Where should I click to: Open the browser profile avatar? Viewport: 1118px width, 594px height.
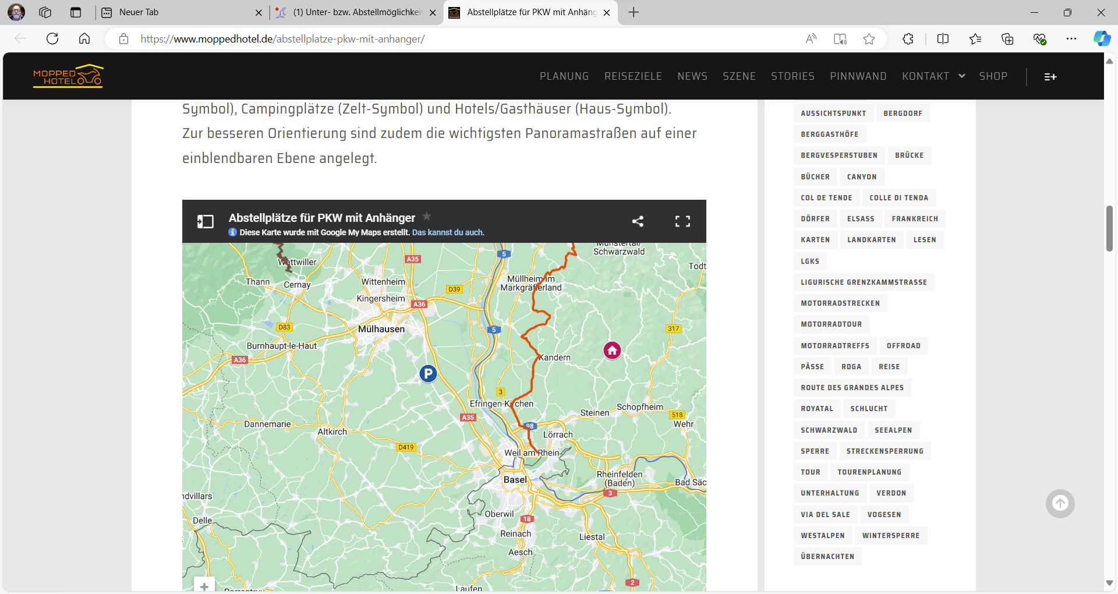coord(16,12)
